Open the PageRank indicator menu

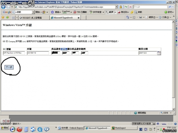pyautogui.click(x=67, y=12)
